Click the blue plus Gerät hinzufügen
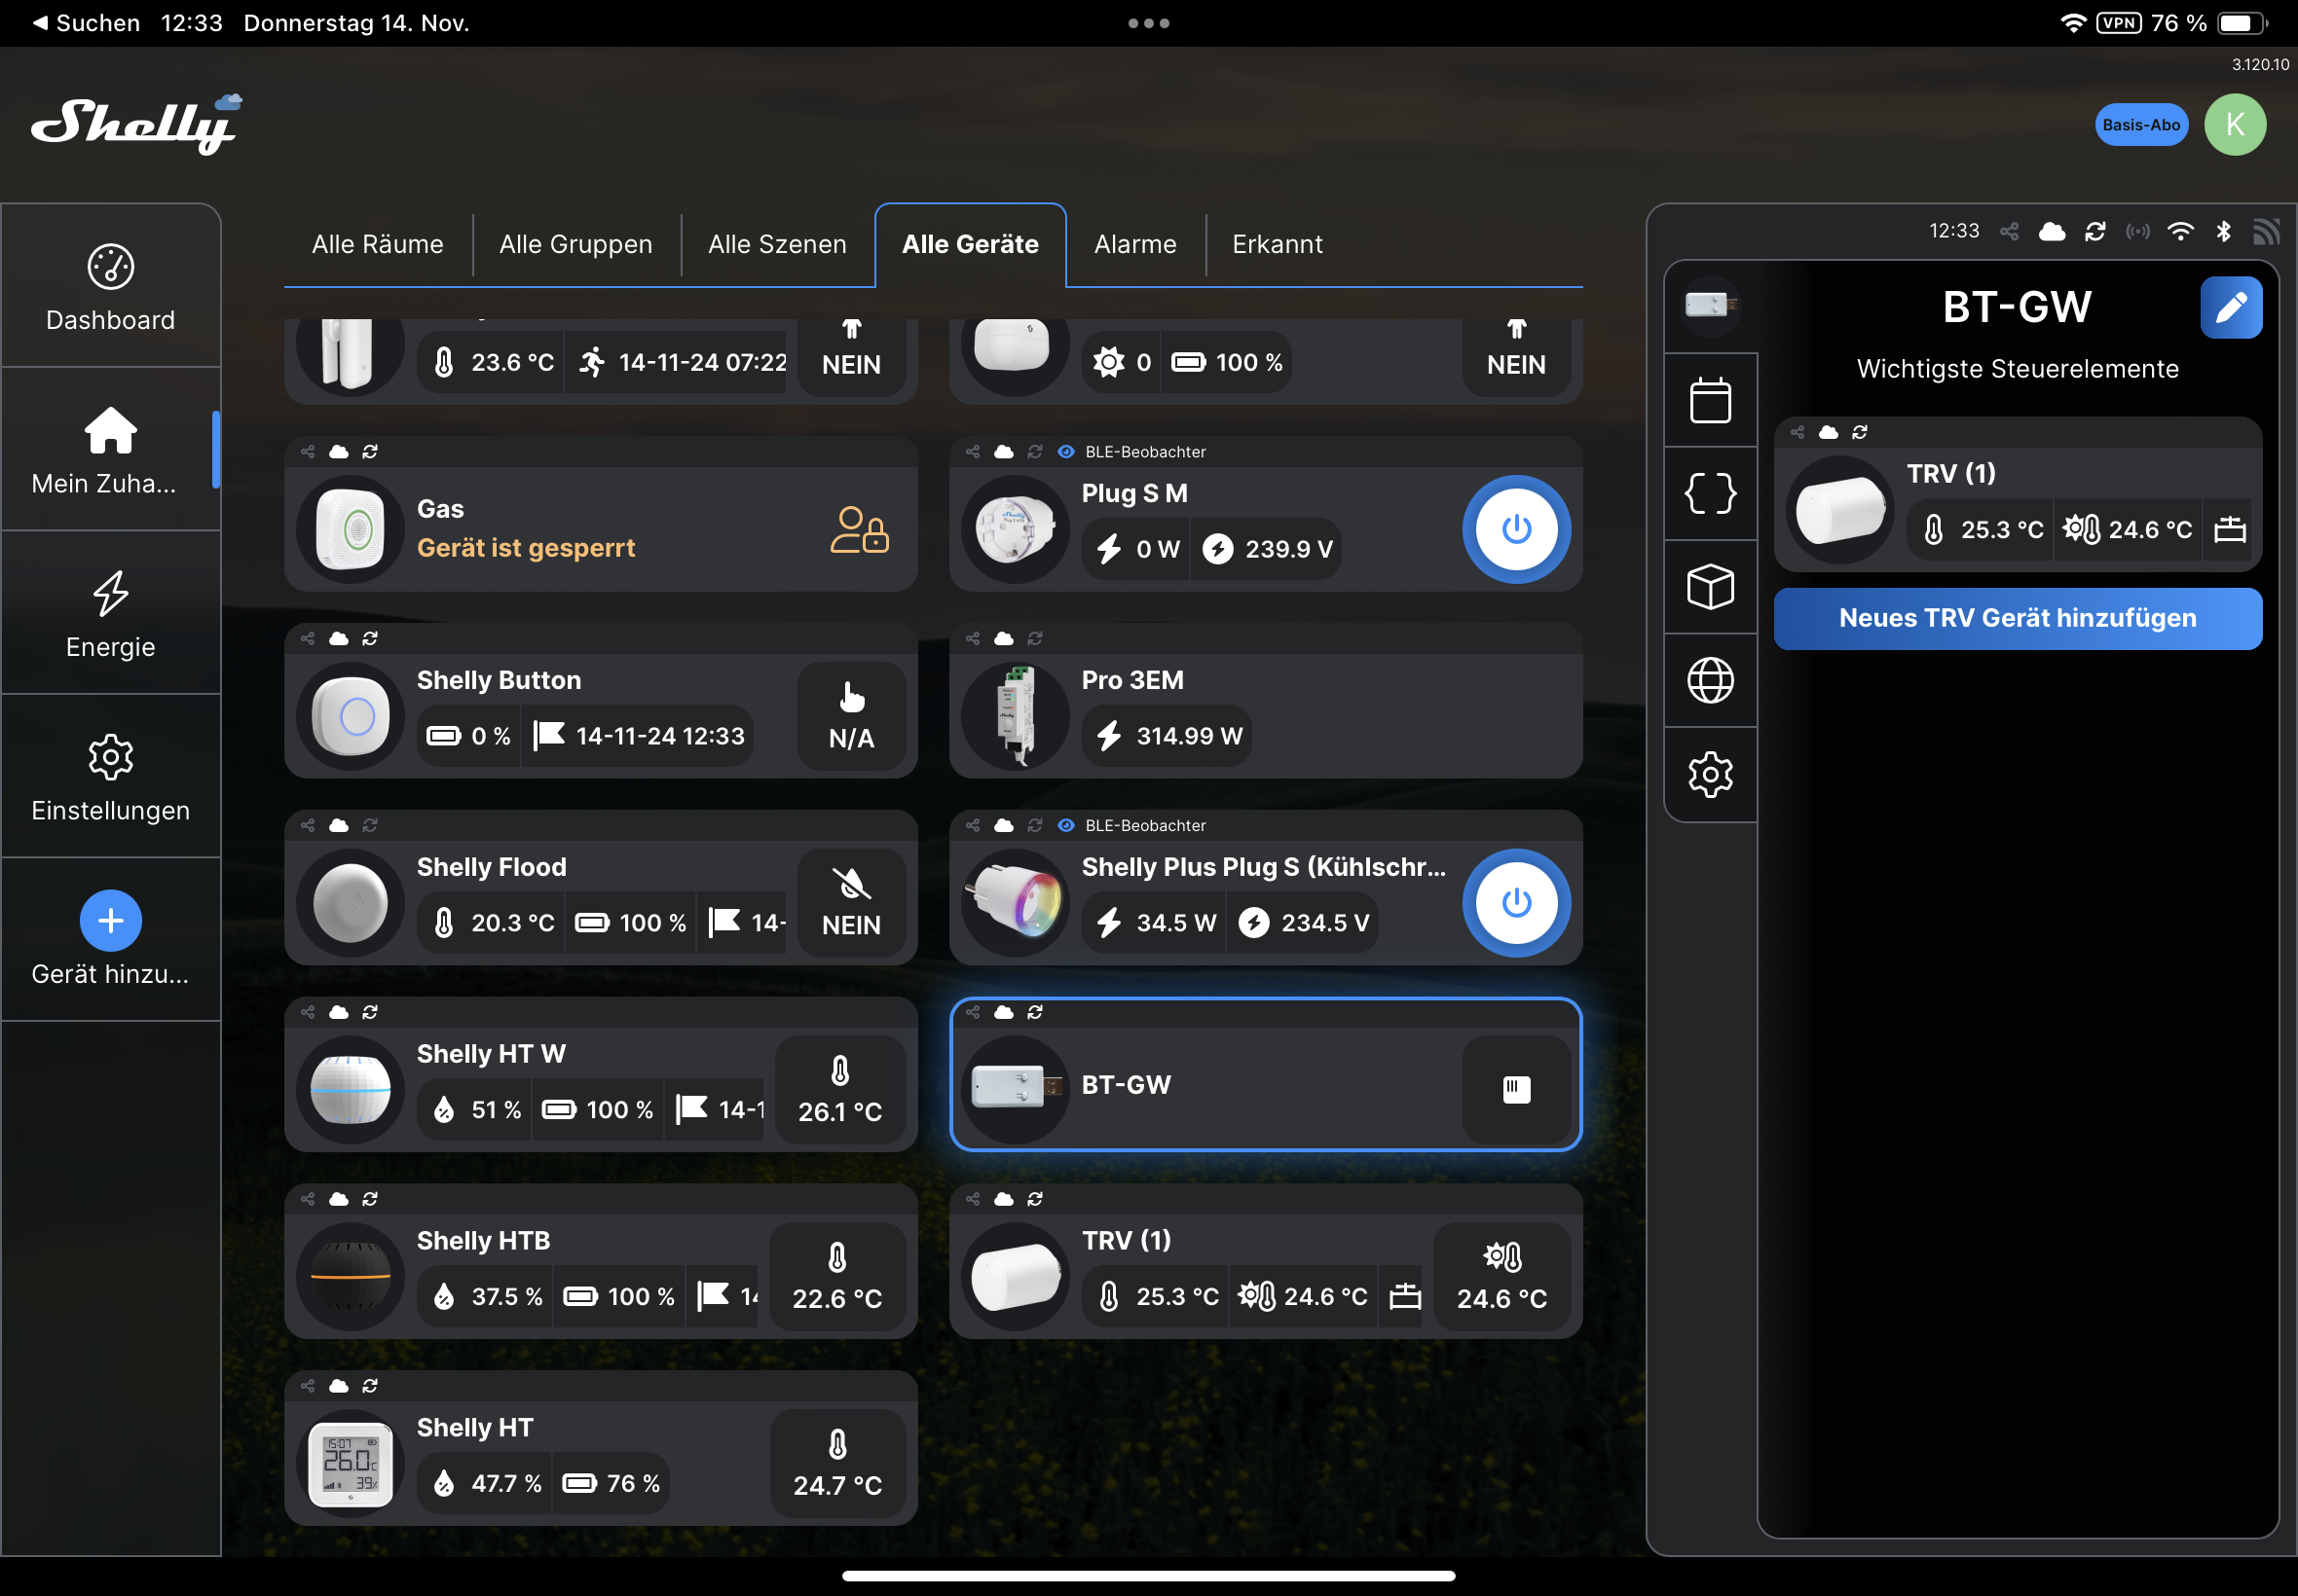 point(110,920)
